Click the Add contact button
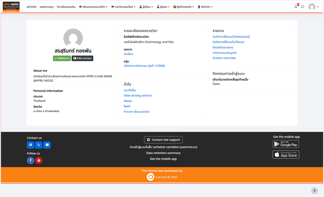This screenshot has width=324, height=197. (82, 58)
